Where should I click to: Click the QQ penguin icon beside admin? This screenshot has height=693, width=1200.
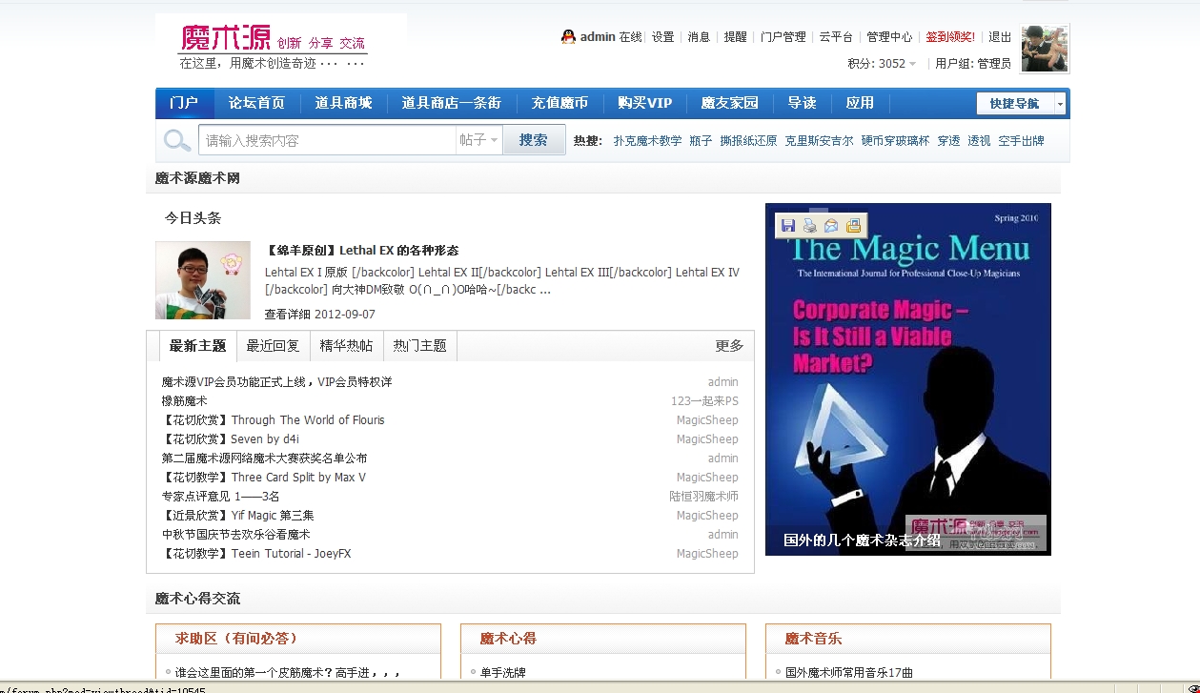568,36
